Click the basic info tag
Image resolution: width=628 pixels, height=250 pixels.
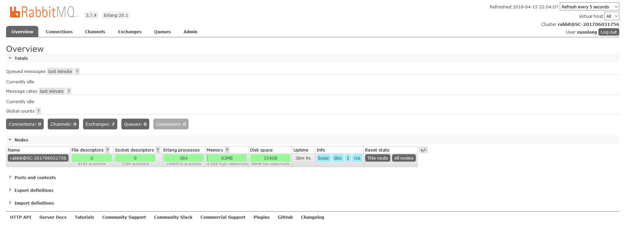click(x=324, y=158)
